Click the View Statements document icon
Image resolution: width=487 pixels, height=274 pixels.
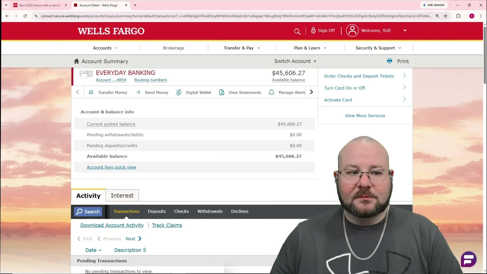(x=221, y=92)
